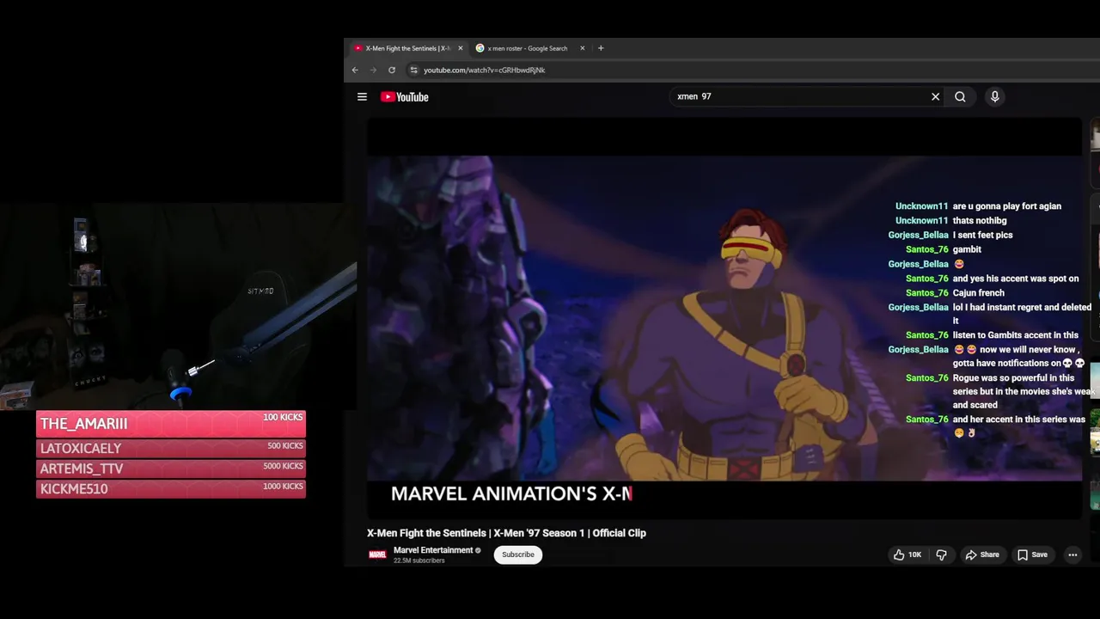Go back with the browser back arrow

pyautogui.click(x=355, y=70)
